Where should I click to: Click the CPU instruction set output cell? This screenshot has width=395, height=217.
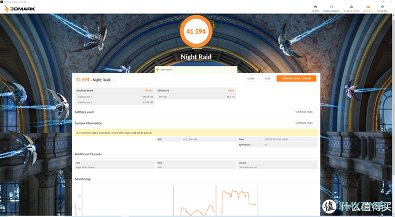click(x=277, y=168)
